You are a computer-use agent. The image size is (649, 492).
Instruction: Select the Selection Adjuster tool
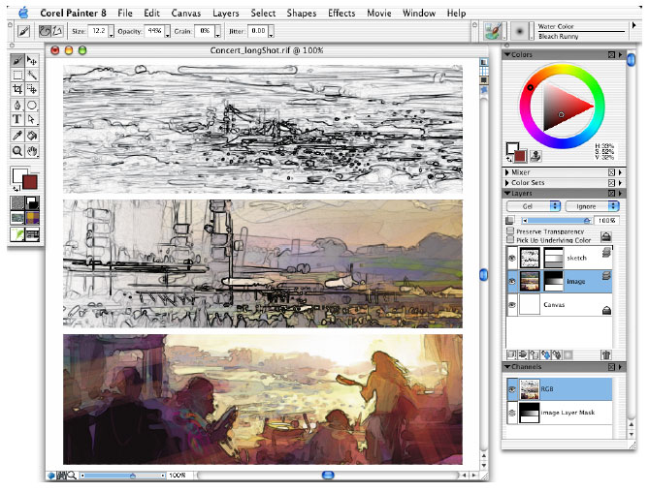coord(32,89)
